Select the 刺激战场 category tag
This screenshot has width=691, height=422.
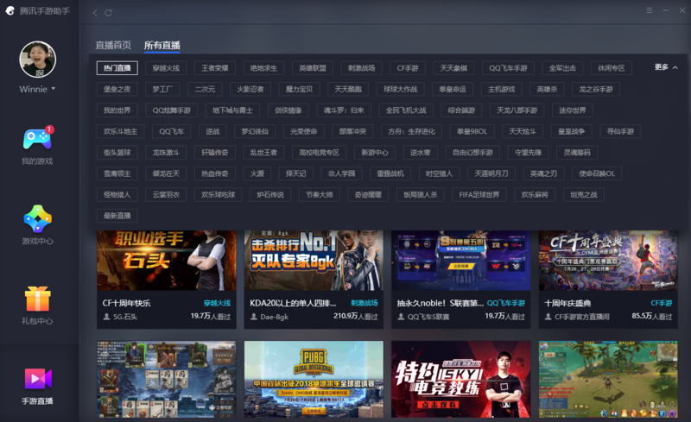(x=362, y=68)
